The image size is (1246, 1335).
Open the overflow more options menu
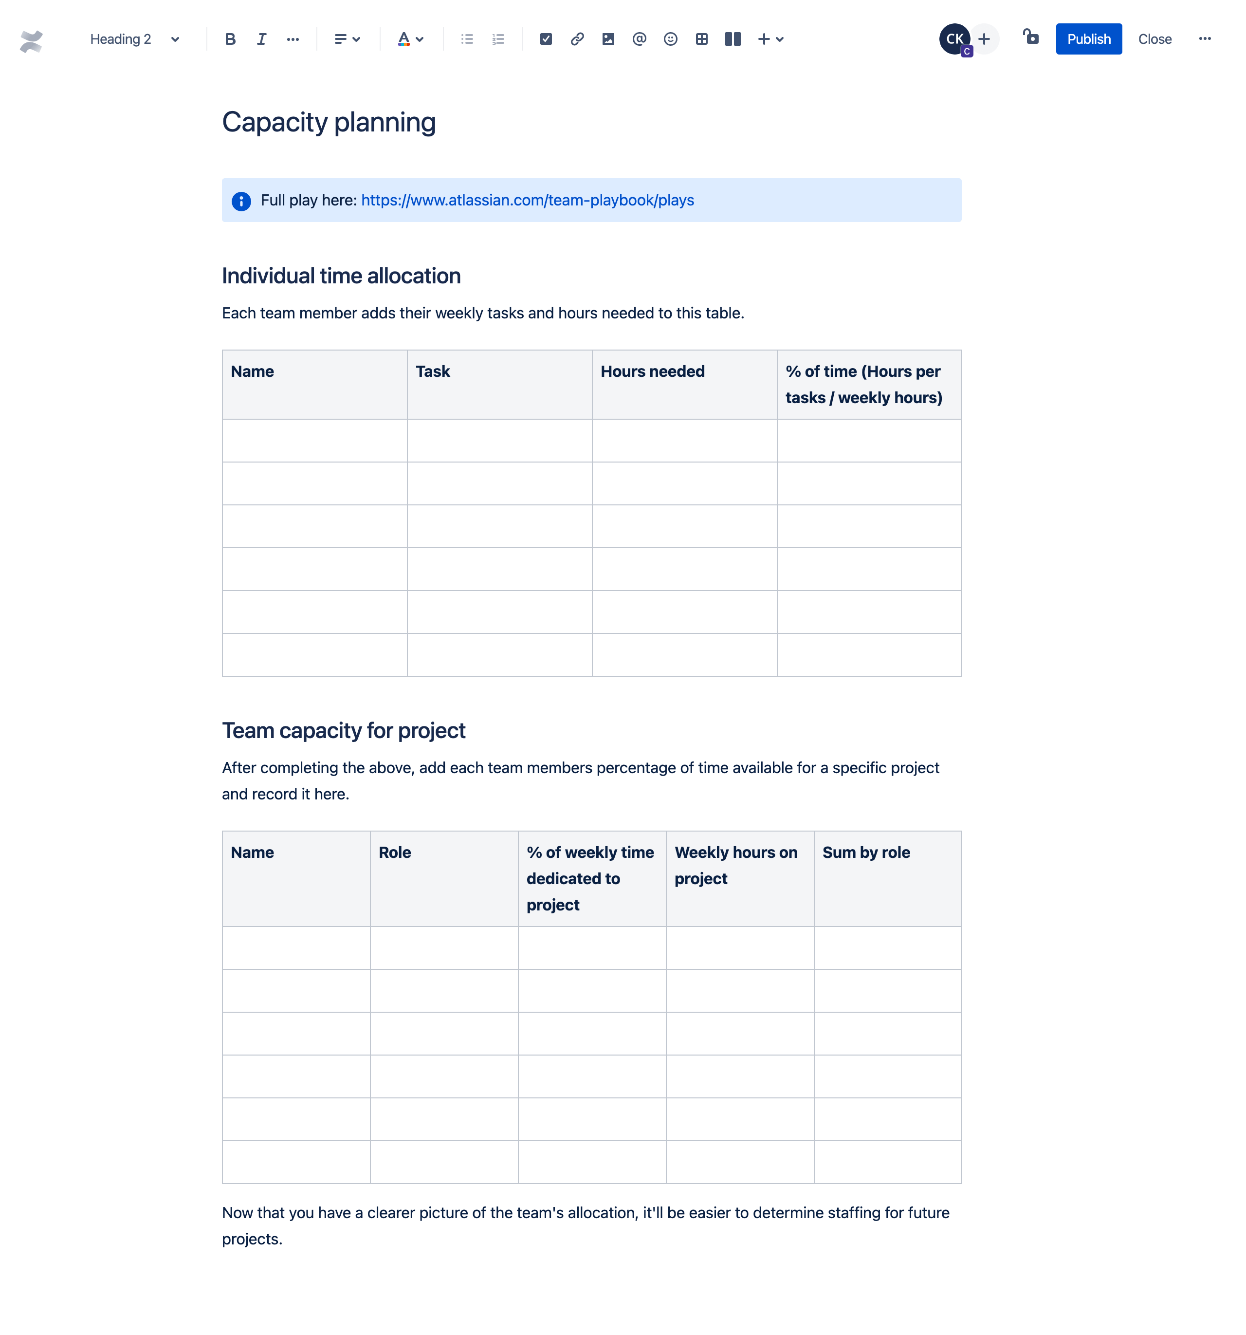pos(1205,38)
